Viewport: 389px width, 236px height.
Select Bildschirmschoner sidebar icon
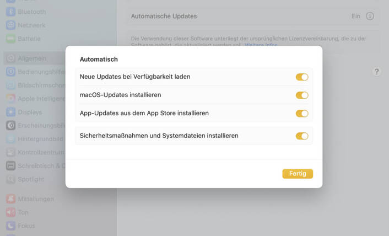(10, 85)
